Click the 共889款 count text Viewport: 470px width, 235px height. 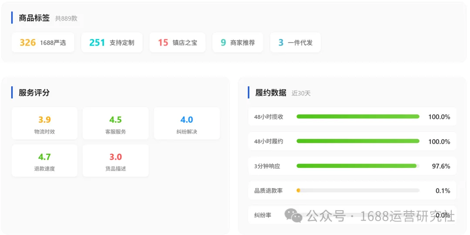click(66, 19)
